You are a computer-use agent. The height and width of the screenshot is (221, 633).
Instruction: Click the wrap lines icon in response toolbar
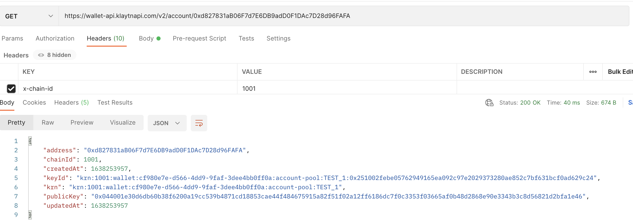199,123
